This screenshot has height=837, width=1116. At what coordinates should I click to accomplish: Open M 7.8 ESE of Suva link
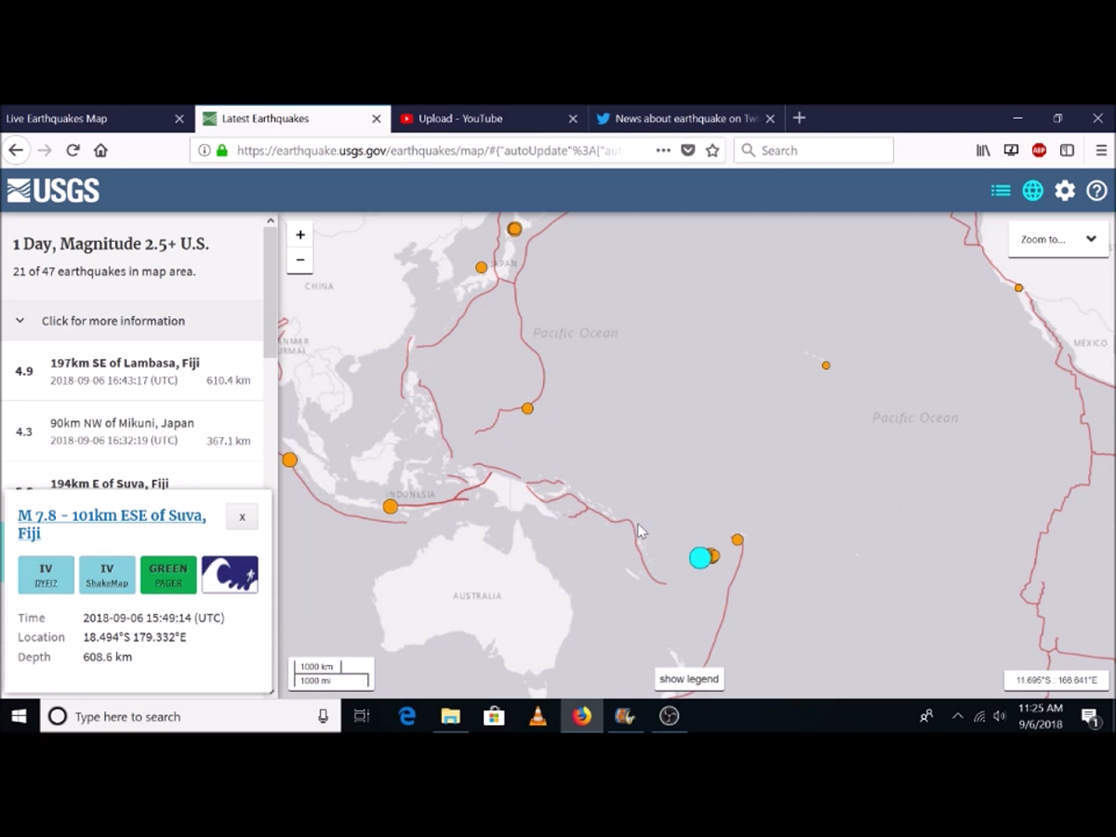pyautogui.click(x=112, y=524)
